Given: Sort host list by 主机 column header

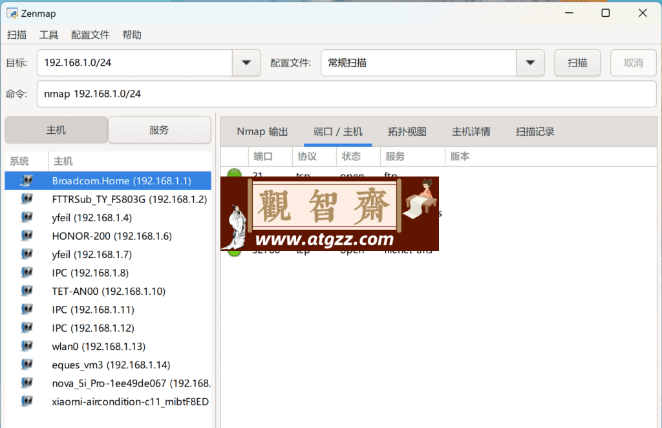Looking at the screenshot, I should click(x=129, y=161).
